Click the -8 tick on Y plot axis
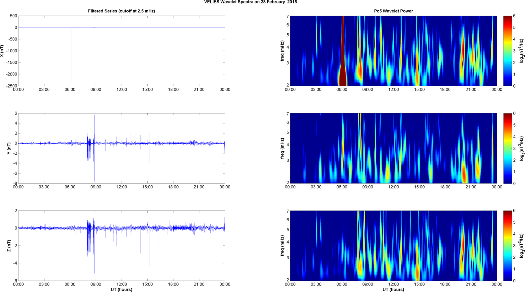Viewport: 525px width, 292px height. pyautogui.click(x=15, y=183)
